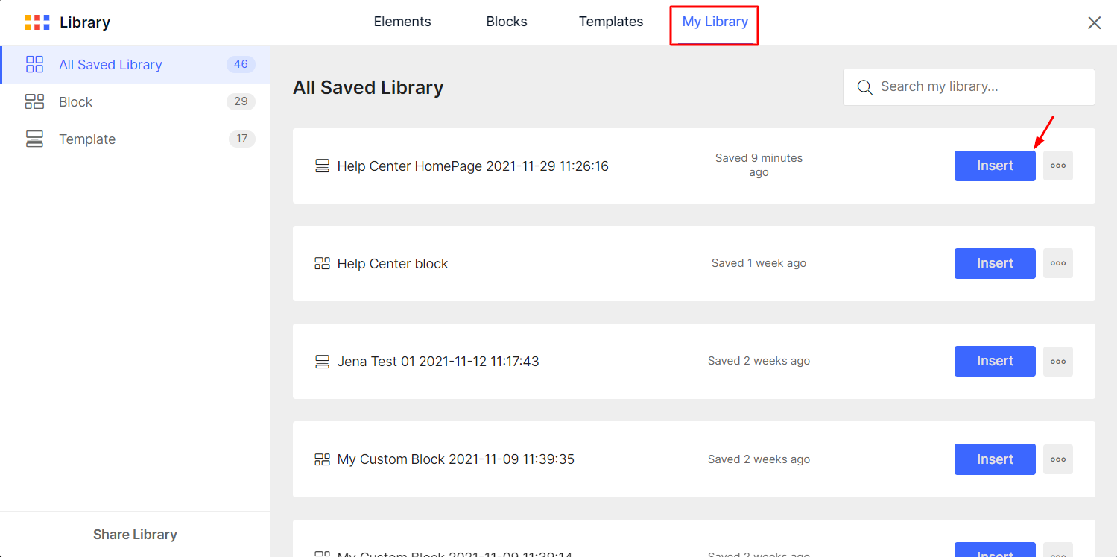Click template icon beside Jena Test 01
1117x557 pixels.
[x=322, y=362]
